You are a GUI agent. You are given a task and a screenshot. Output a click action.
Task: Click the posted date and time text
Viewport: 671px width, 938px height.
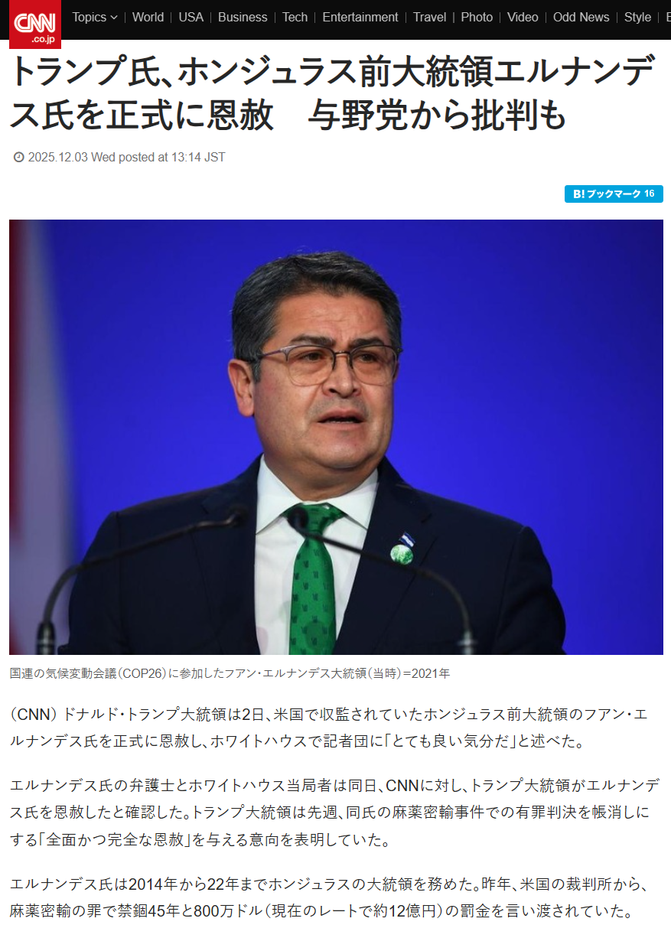(126, 158)
